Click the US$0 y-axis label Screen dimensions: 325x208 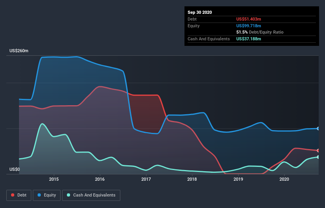tap(15, 169)
